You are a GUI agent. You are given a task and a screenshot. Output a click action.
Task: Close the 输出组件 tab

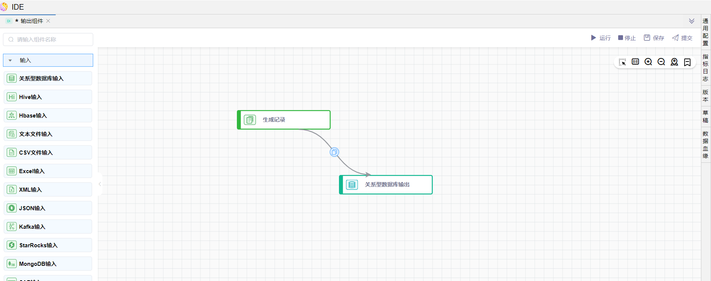pos(48,21)
